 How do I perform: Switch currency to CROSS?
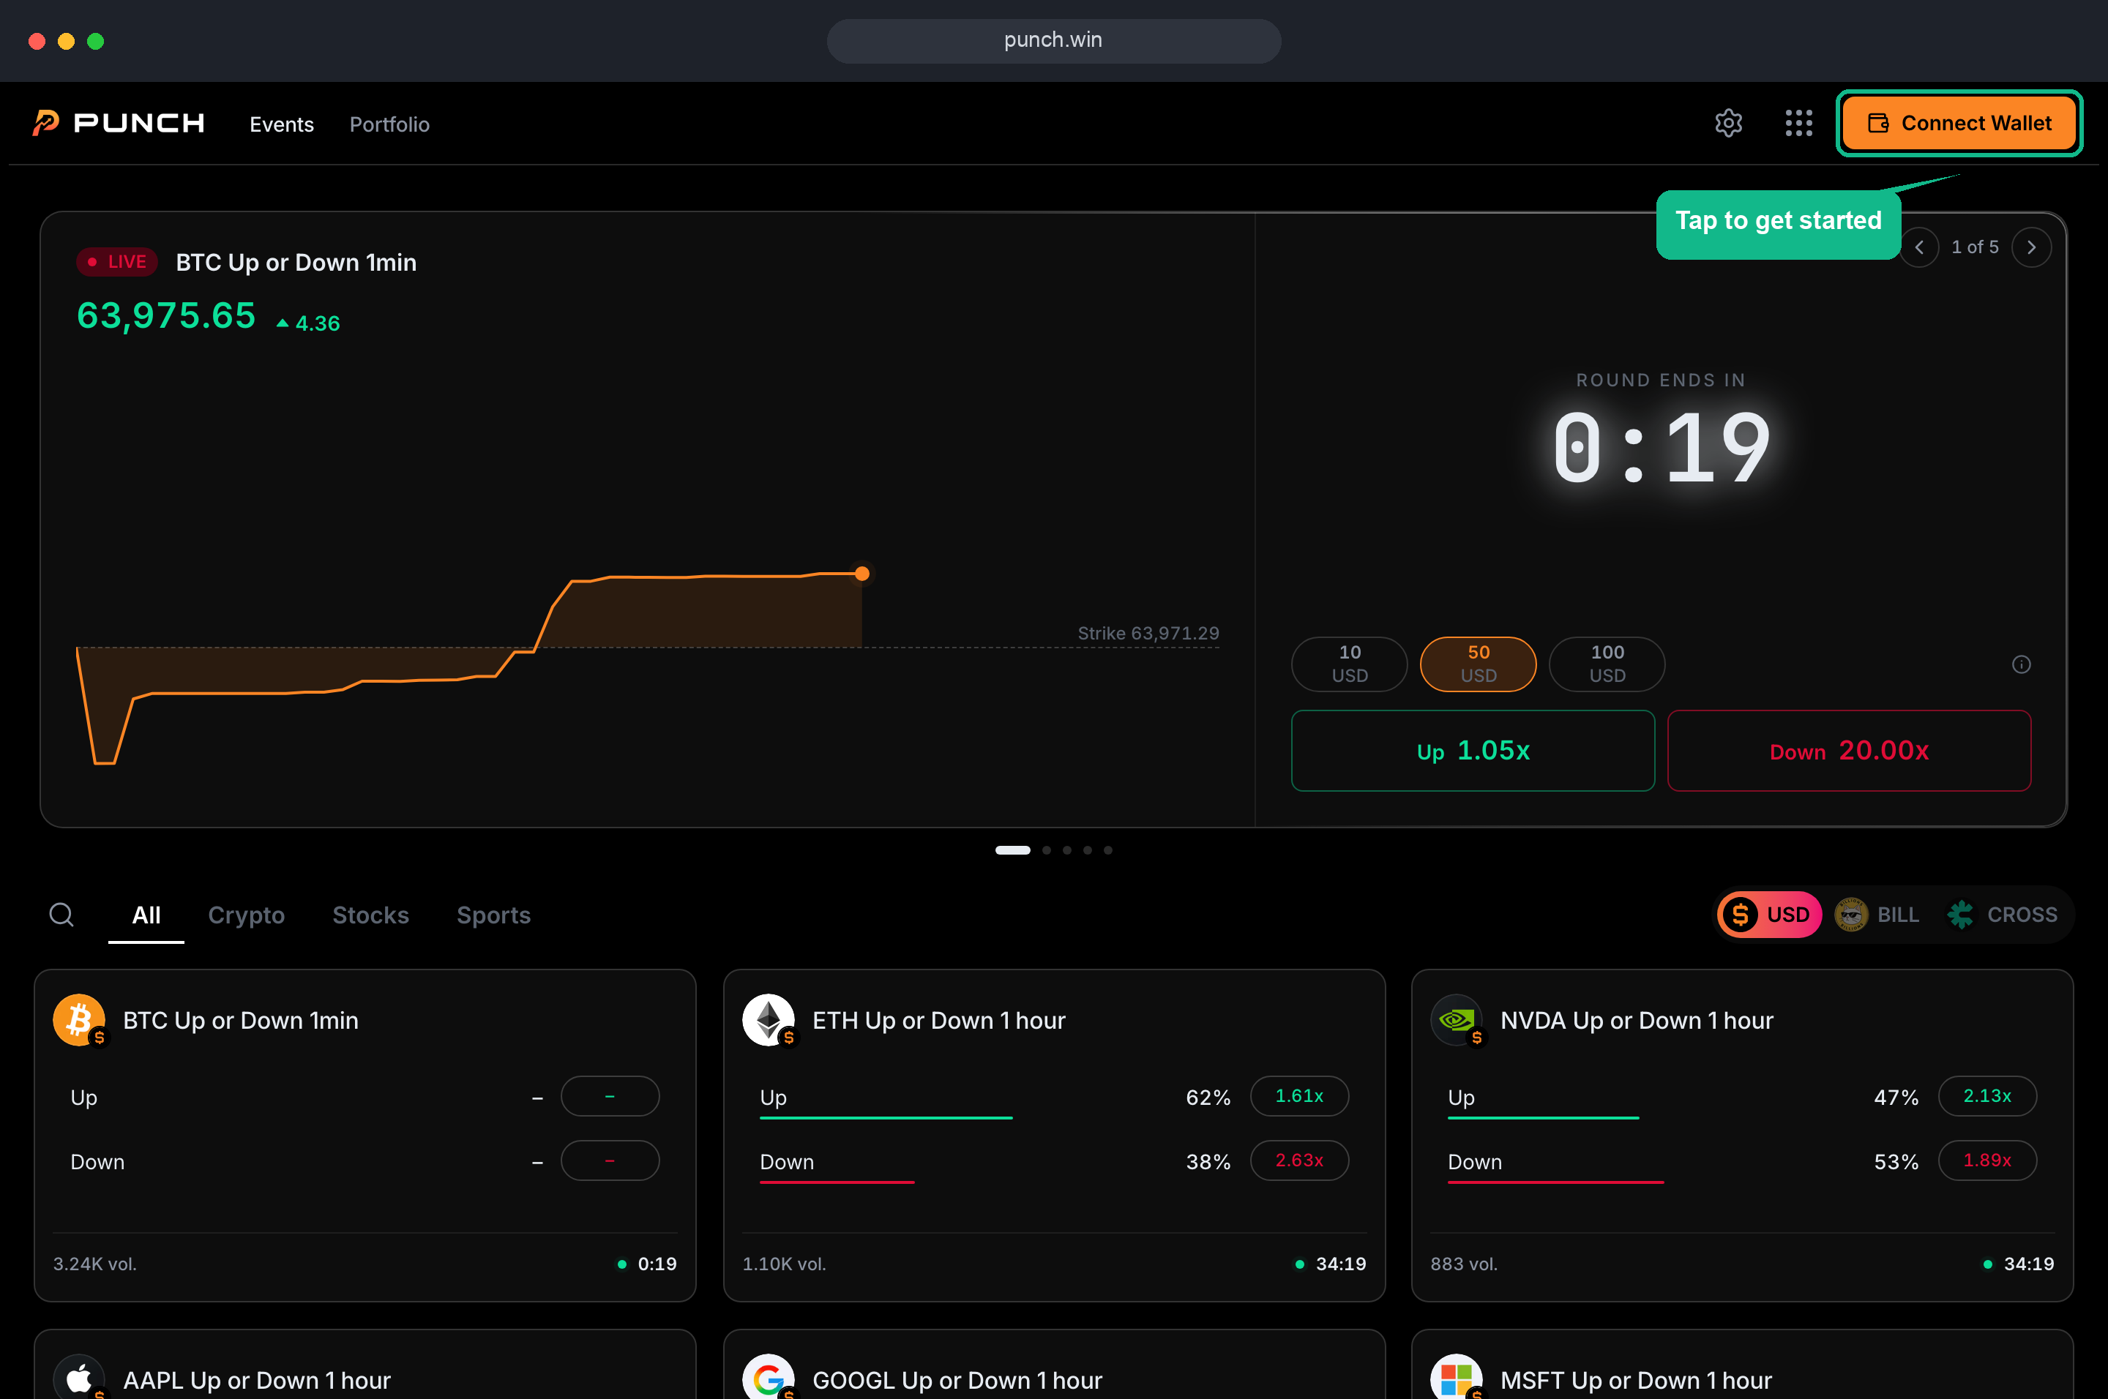[2002, 915]
